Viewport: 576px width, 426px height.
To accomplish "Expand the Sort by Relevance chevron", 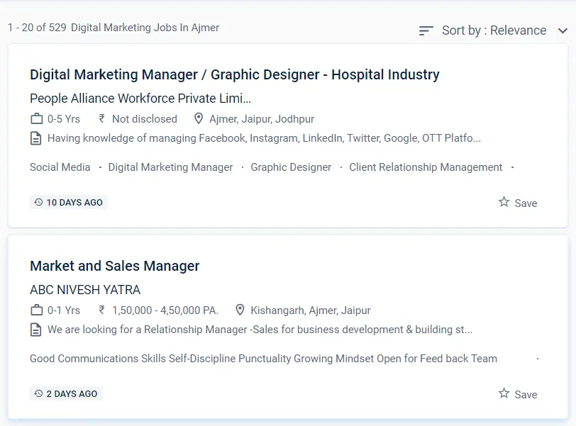I will pyautogui.click(x=563, y=30).
